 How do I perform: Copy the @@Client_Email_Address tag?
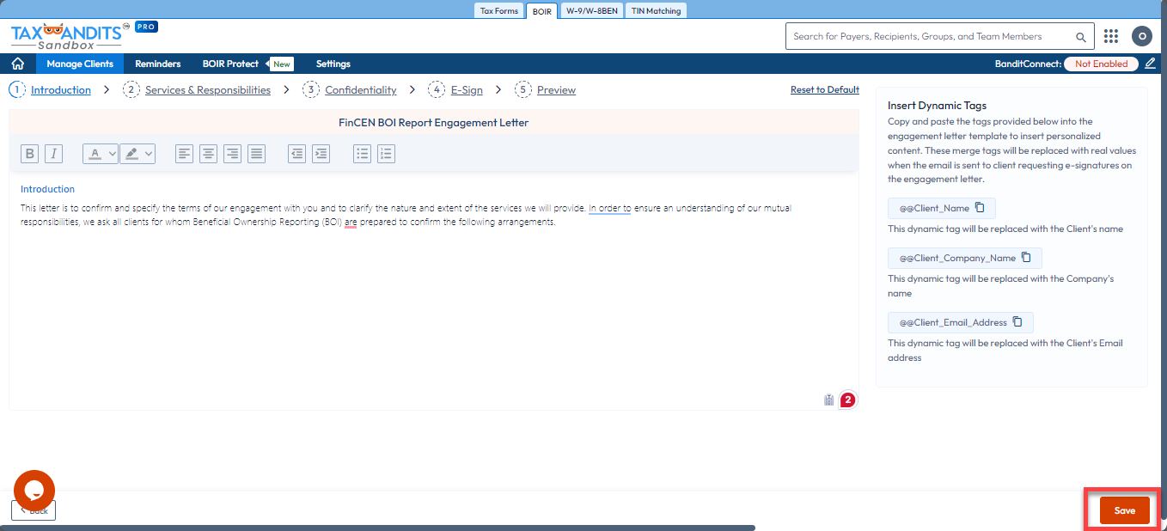click(1017, 322)
